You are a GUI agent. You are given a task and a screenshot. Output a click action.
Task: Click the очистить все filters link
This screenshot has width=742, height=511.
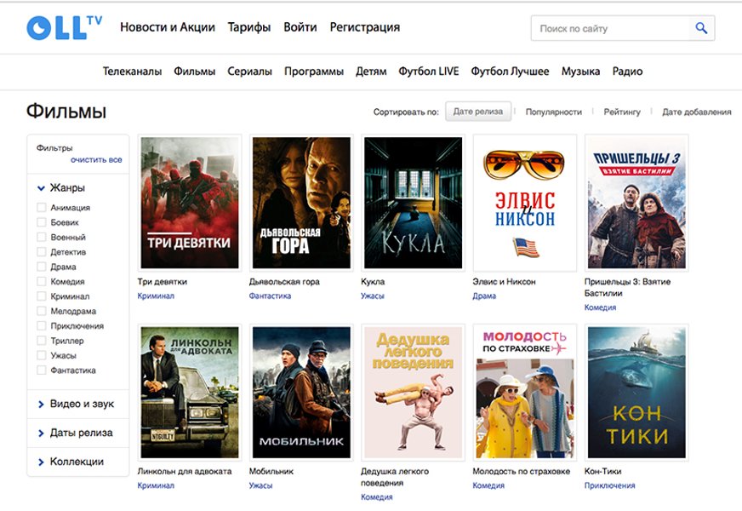[96, 160]
